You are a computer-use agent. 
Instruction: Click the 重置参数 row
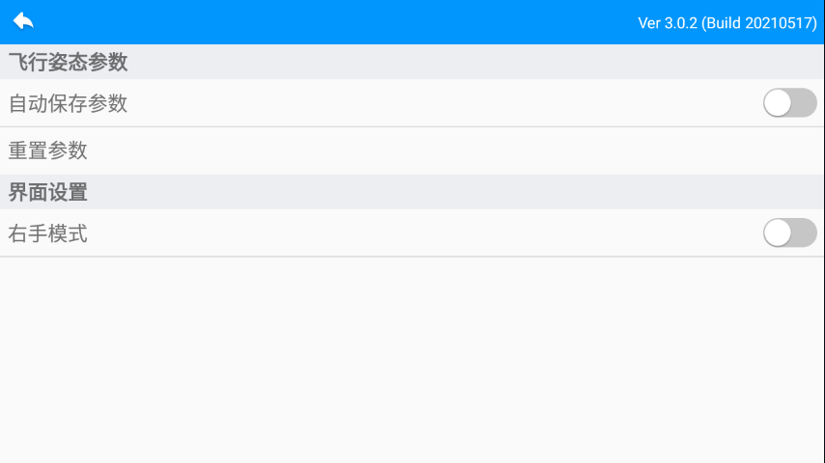coord(48,150)
